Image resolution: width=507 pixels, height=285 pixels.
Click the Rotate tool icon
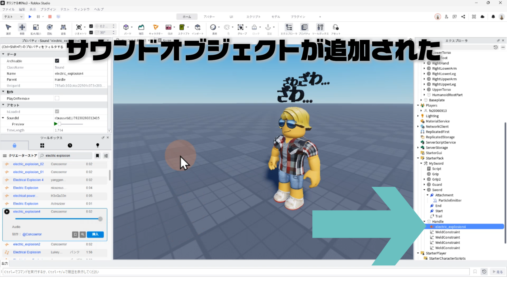tap(49, 27)
